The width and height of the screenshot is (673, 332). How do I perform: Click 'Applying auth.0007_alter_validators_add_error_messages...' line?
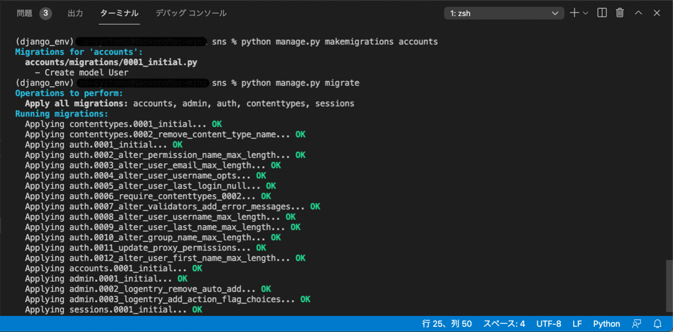(x=173, y=207)
